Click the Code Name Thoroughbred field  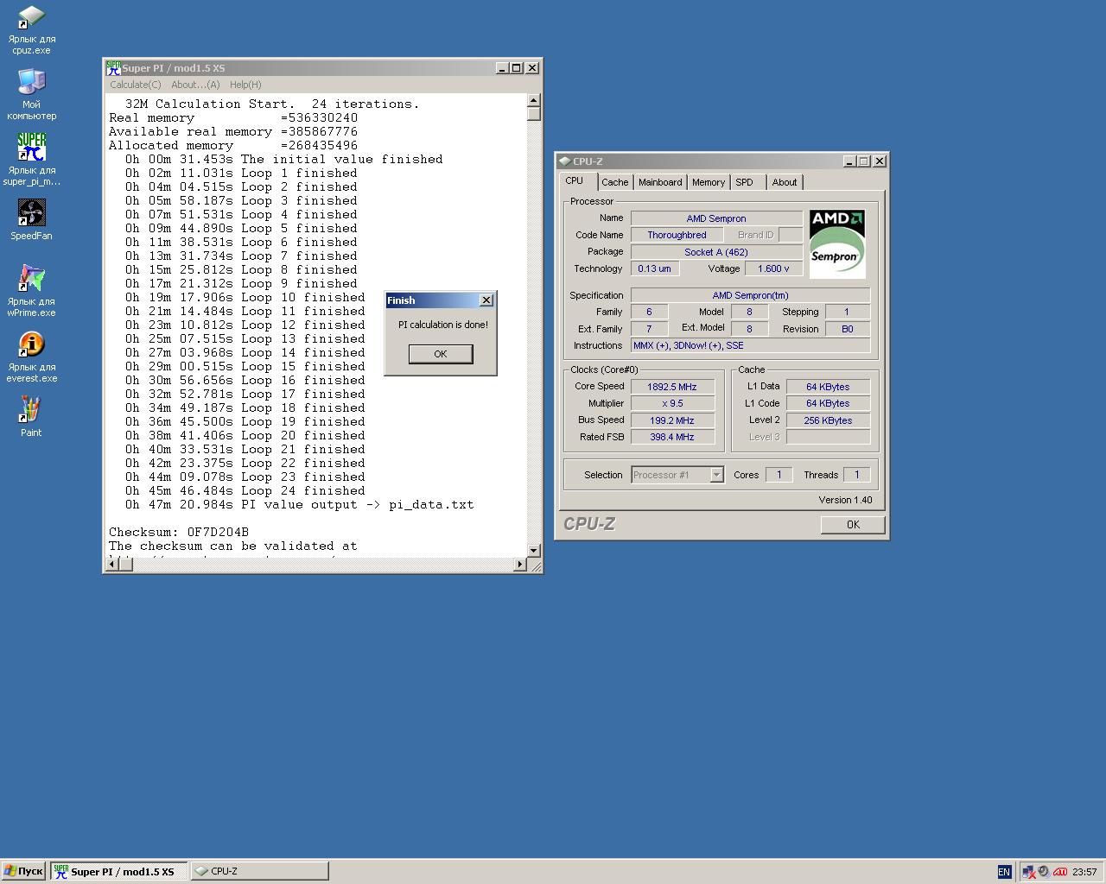pos(677,235)
